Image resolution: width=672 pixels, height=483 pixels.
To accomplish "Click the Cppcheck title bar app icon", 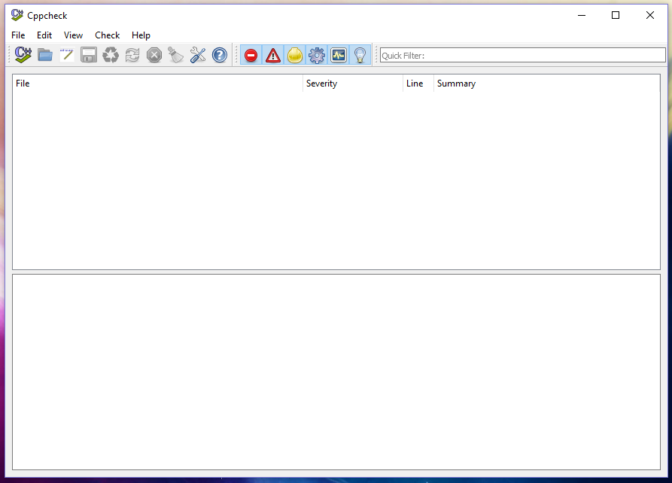I will [x=17, y=16].
